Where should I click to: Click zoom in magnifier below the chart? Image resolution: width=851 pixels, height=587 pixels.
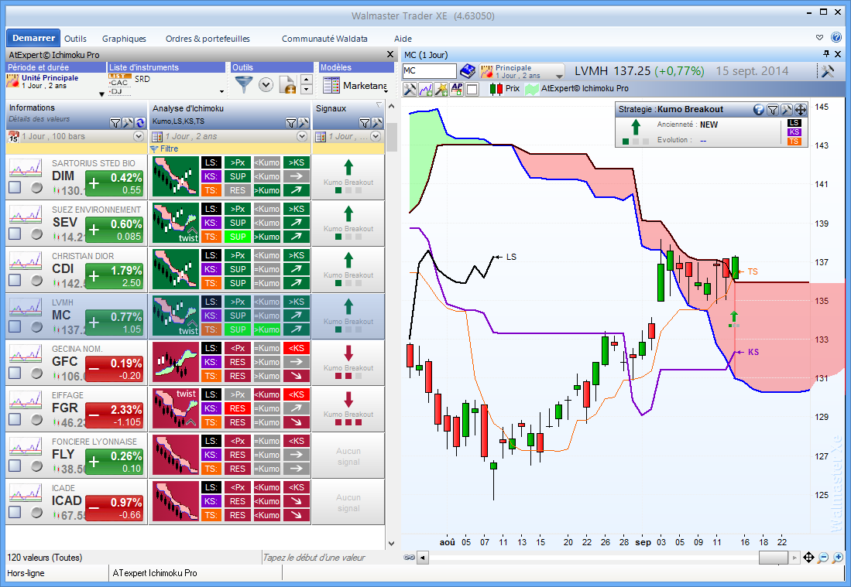tap(838, 557)
